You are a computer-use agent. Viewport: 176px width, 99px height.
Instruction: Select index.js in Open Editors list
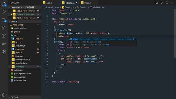point(24,18)
